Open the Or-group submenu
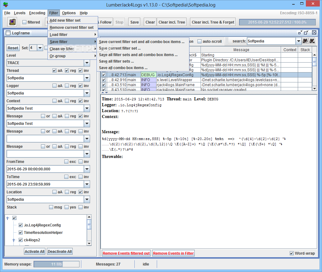This screenshot has height=272, width=322. [x=73, y=56]
